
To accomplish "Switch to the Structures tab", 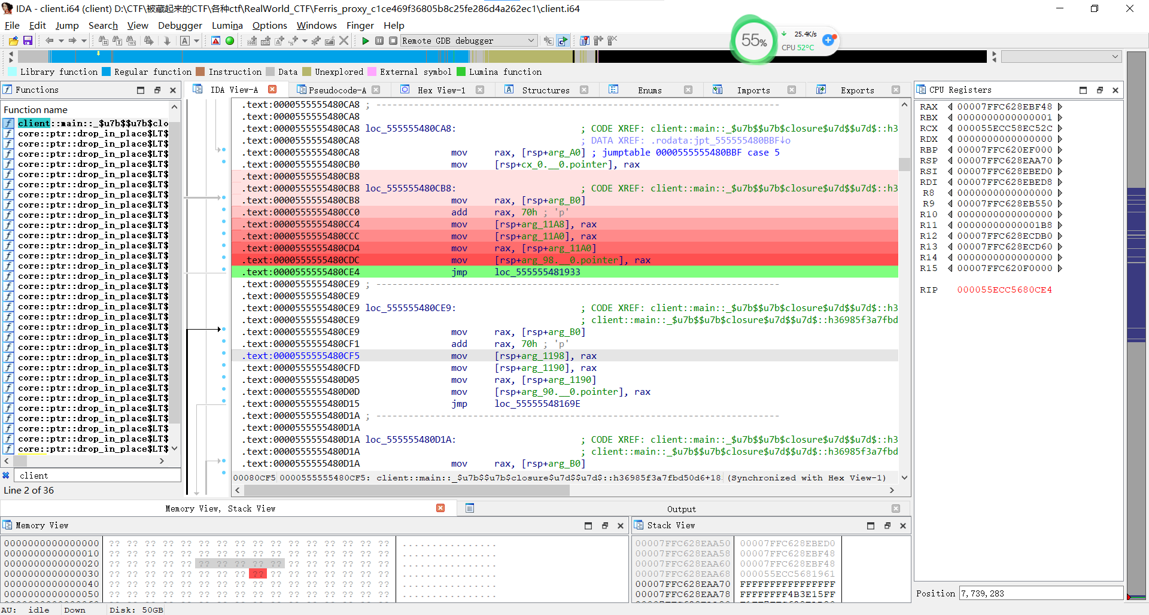I will (545, 90).
